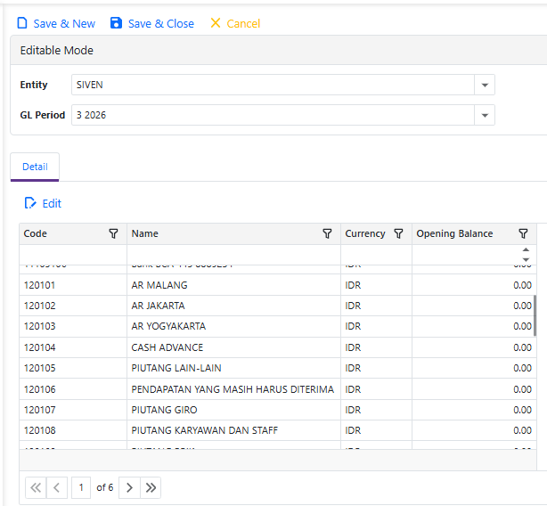The image size is (547, 506).
Task: Select the AR YOGYAKARTA name cell
Action: coord(233,326)
